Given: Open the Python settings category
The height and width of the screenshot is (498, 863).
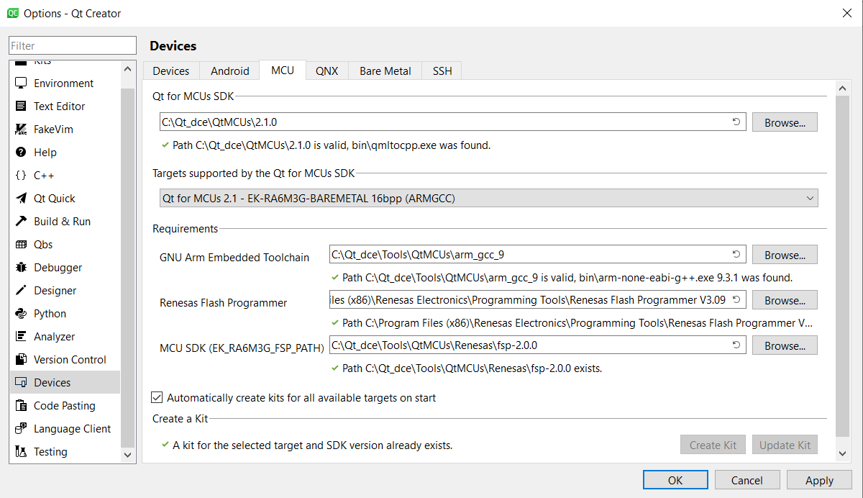Looking at the screenshot, I should [x=50, y=314].
